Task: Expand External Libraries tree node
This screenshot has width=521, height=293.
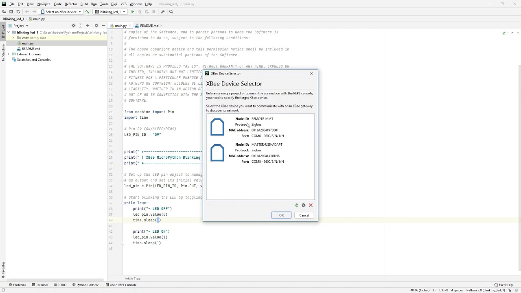Action: (9, 54)
